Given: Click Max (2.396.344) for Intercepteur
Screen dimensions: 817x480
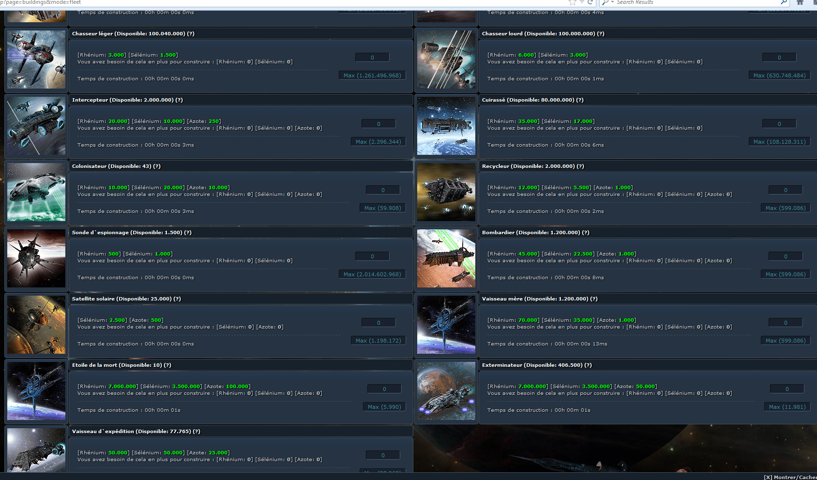Looking at the screenshot, I should click(x=378, y=142).
